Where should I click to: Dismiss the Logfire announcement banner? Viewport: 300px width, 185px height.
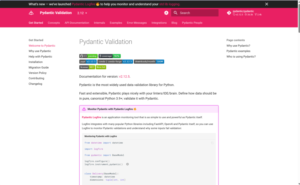266,4
